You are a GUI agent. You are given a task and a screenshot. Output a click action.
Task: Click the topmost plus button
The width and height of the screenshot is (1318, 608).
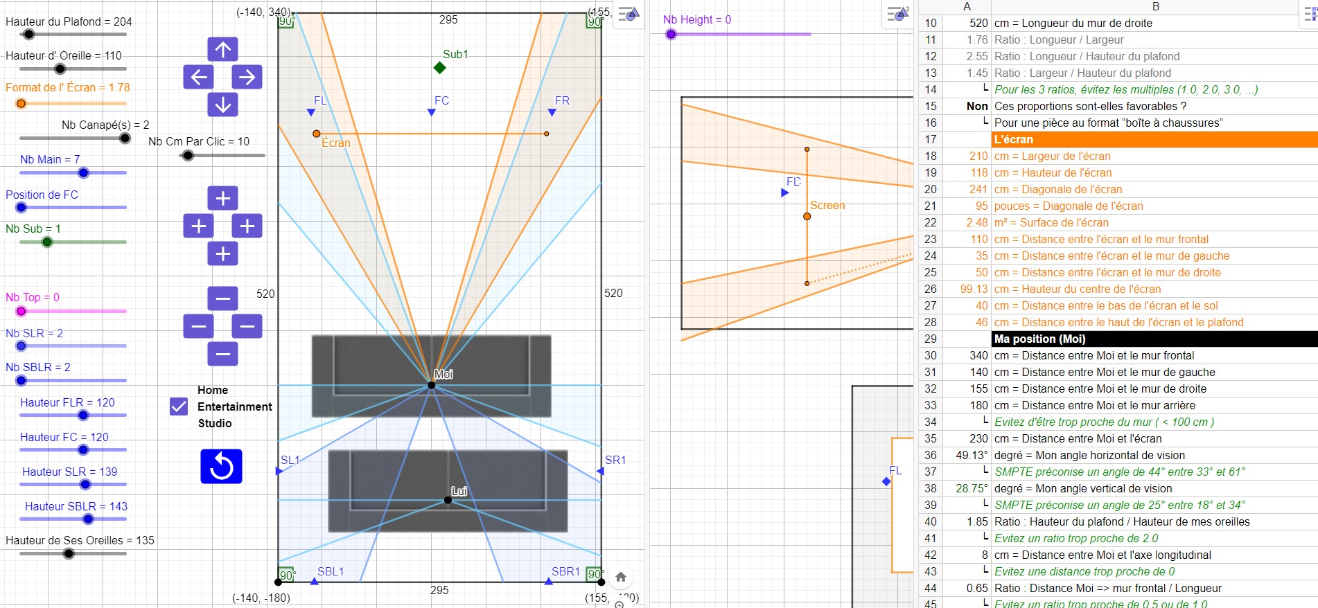click(222, 199)
